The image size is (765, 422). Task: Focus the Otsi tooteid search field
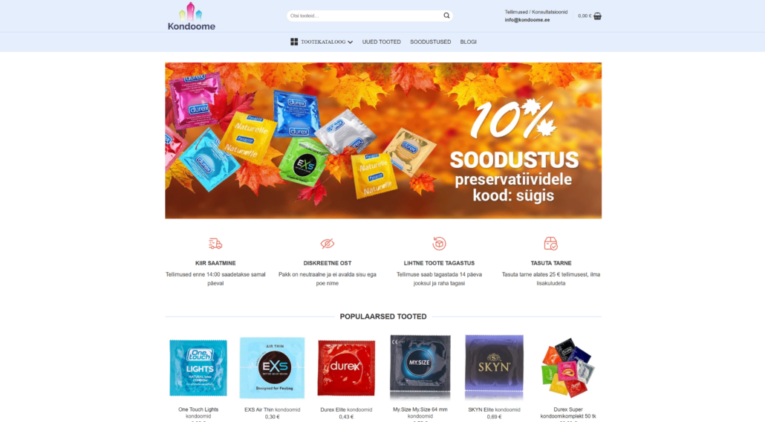pos(365,16)
